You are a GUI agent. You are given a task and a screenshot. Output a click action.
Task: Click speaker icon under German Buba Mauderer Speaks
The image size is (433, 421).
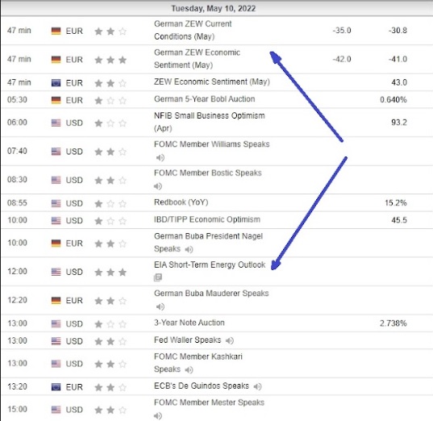coord(160,306)
